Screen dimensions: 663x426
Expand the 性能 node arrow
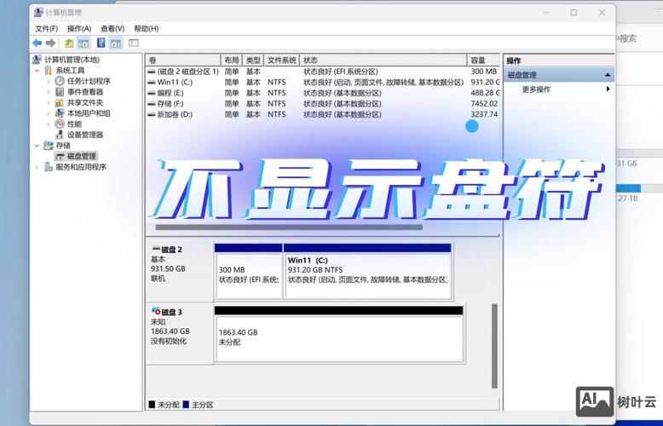[49, 124]
